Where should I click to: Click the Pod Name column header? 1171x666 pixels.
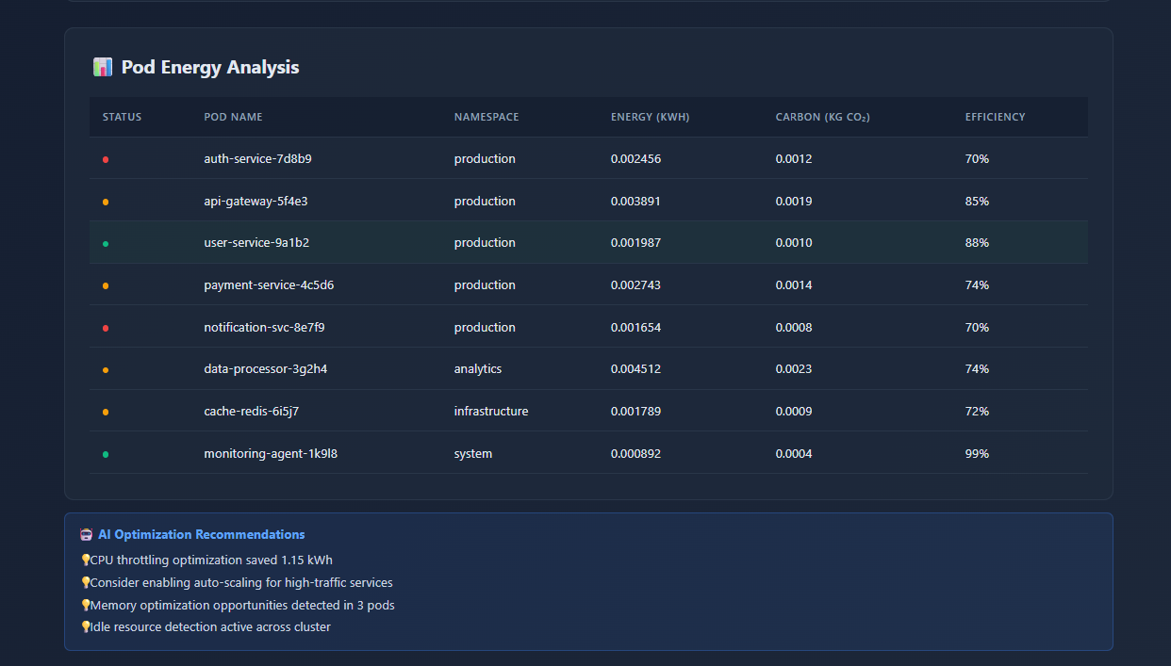233,117
